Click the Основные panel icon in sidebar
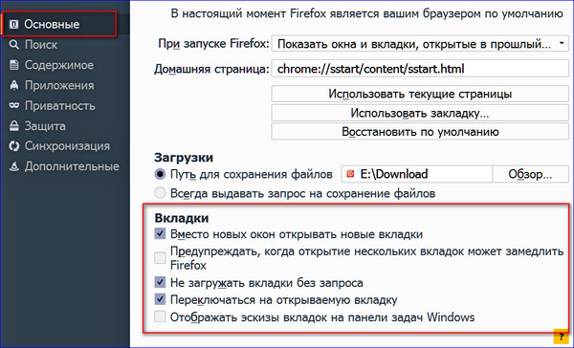574x348 pixels. 14,24
